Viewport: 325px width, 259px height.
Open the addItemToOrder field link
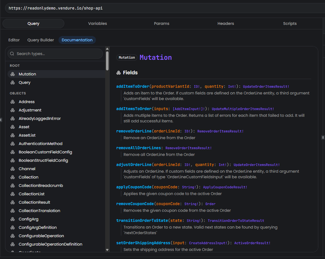(133, 87)
